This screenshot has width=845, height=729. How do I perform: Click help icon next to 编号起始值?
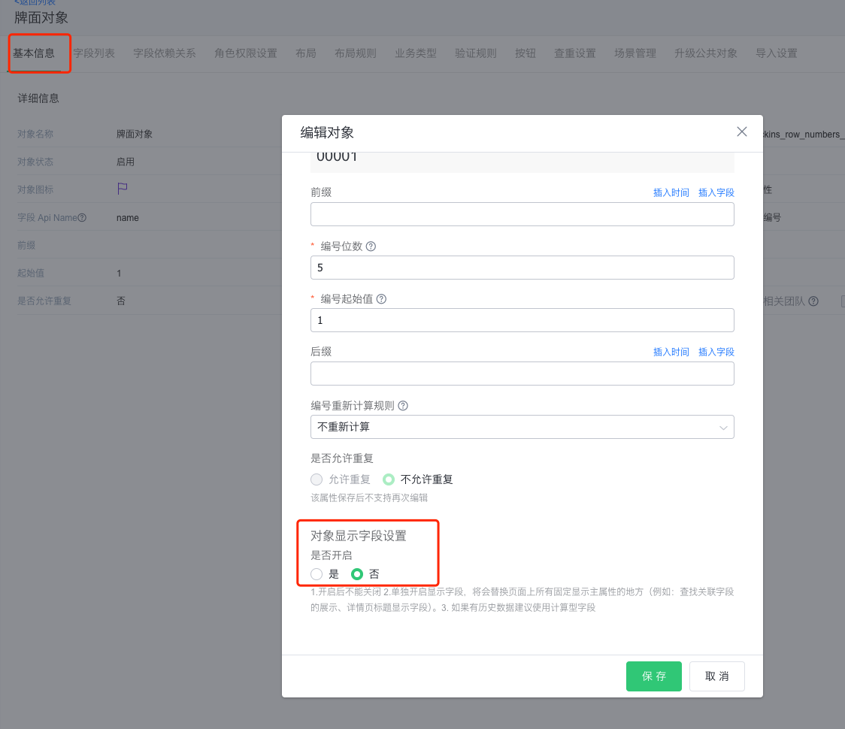(381, 299)
